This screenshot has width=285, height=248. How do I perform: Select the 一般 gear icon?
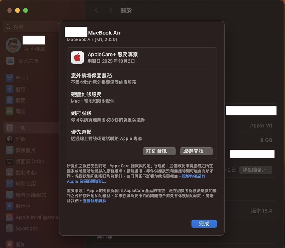tap(9, 128)
